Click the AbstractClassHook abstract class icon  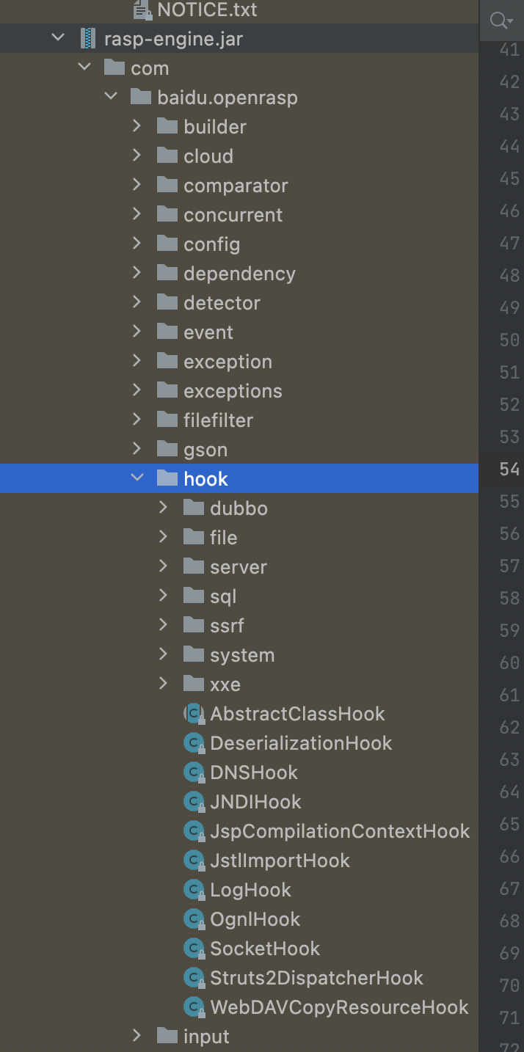click(194, 714)
